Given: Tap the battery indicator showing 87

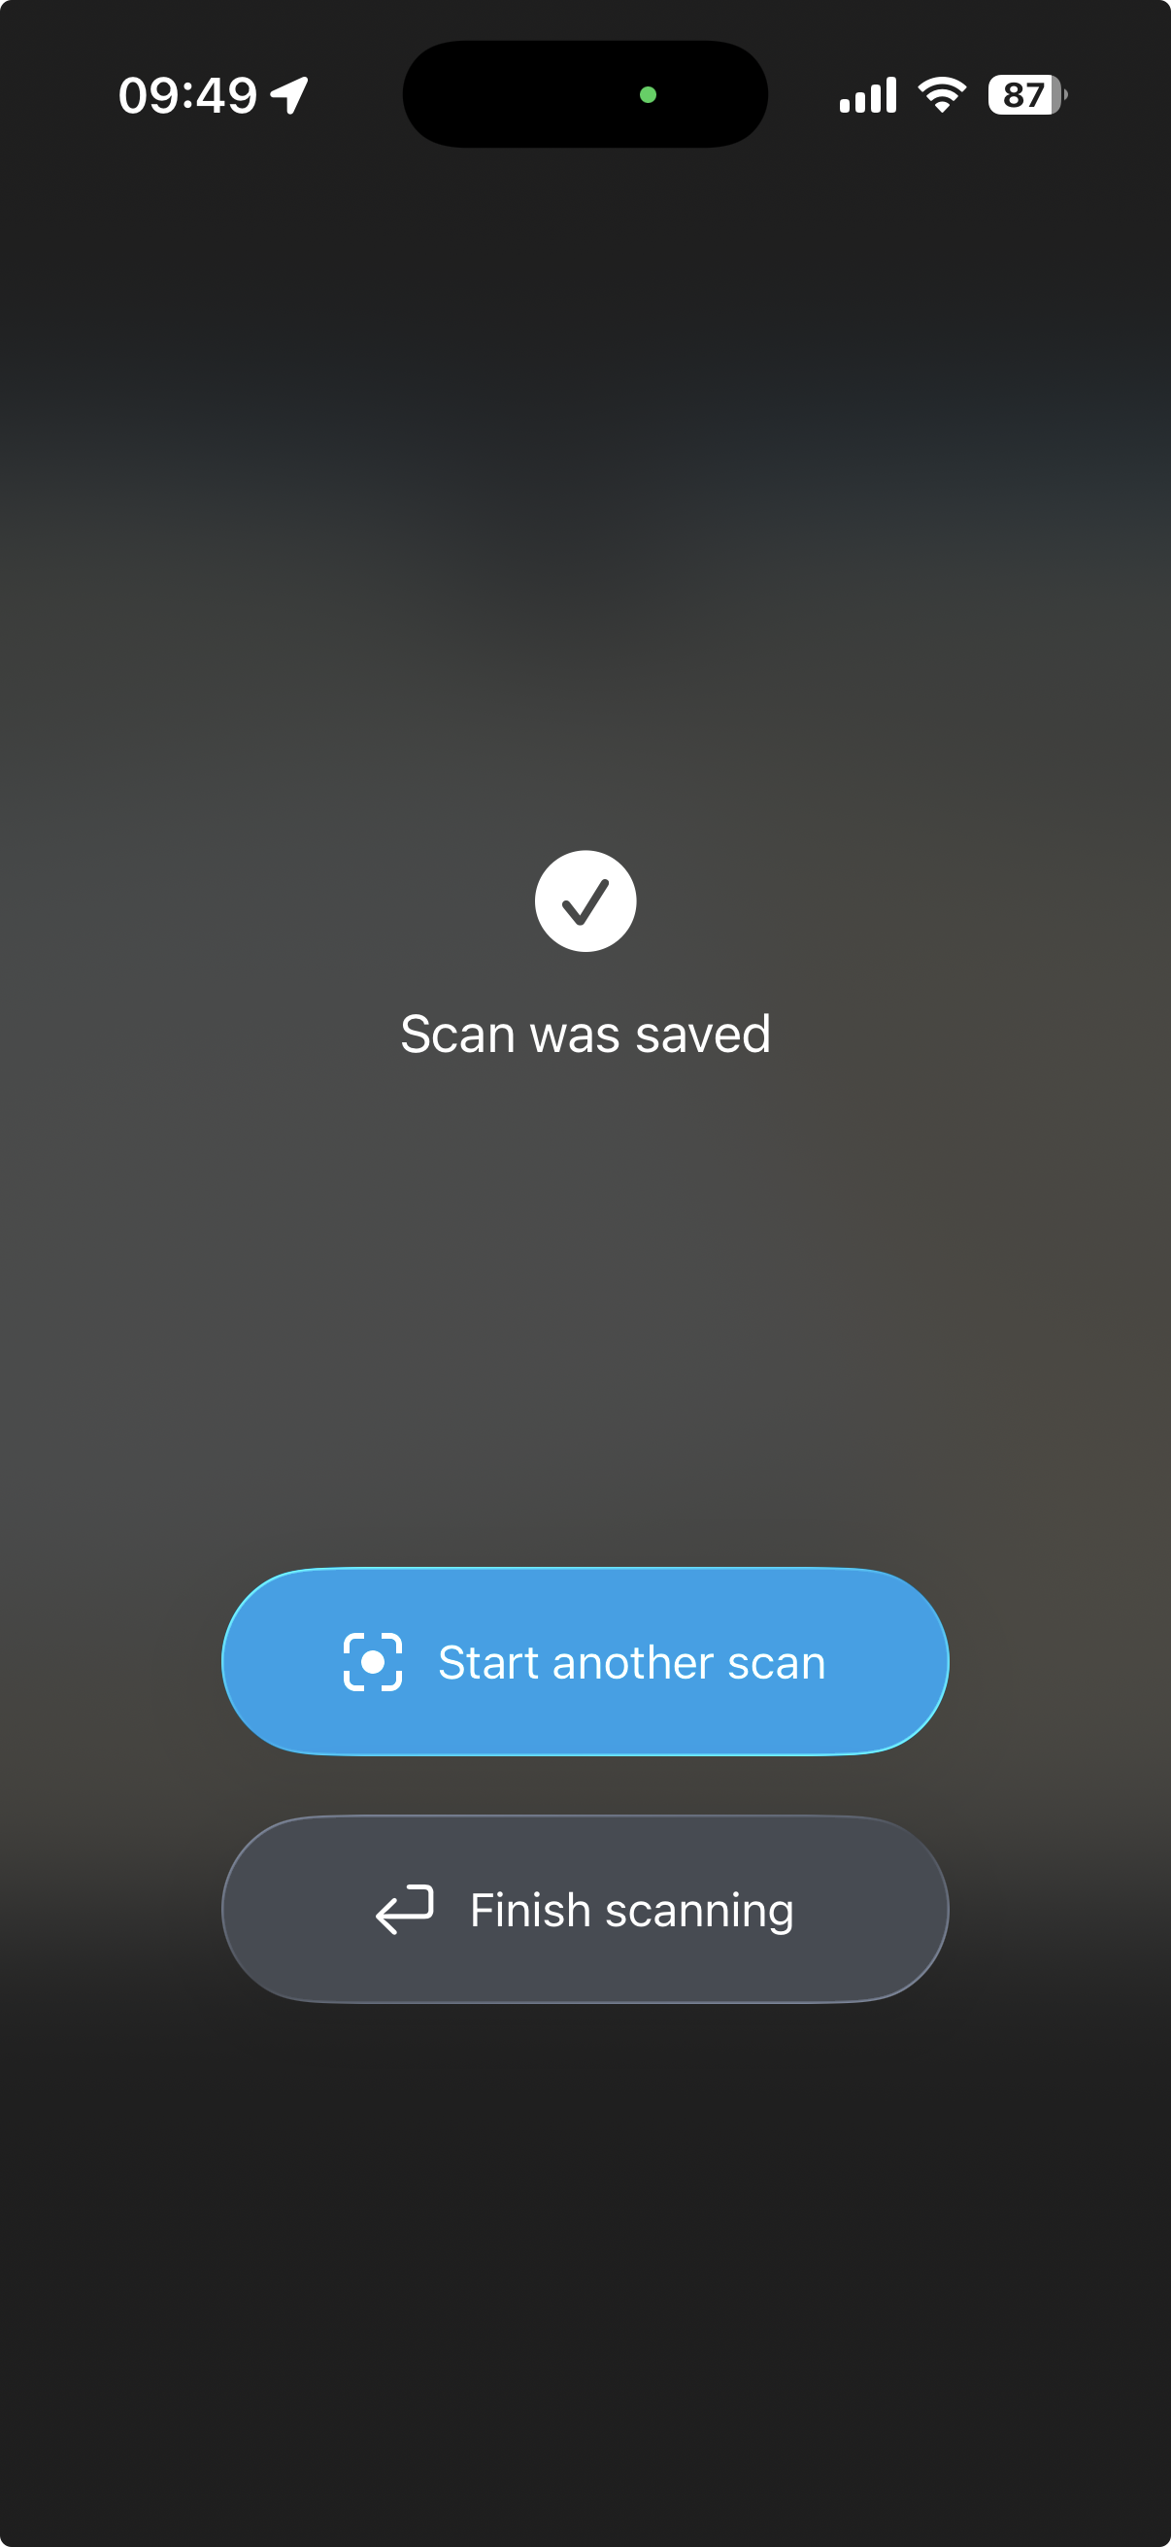Looking at the screenshot, I should tap(1026, 95).
